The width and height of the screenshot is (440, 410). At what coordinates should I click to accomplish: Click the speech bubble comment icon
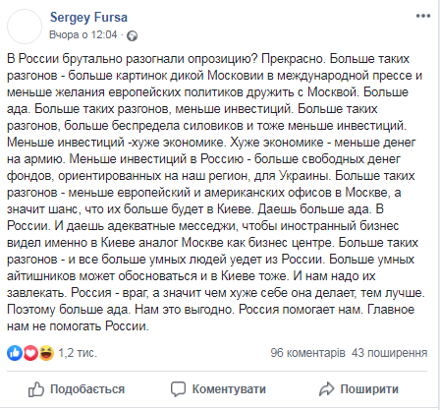(x=178, y=389)
